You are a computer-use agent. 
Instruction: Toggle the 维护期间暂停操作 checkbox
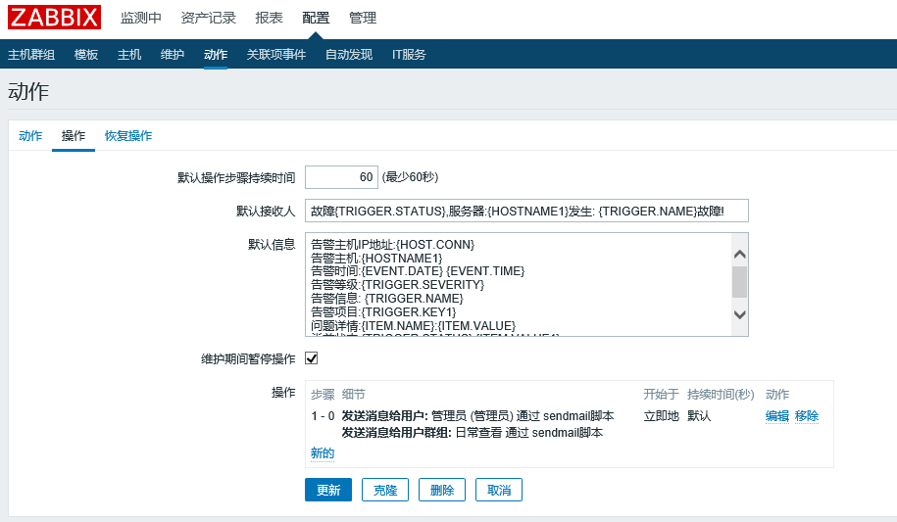(311, 358)
